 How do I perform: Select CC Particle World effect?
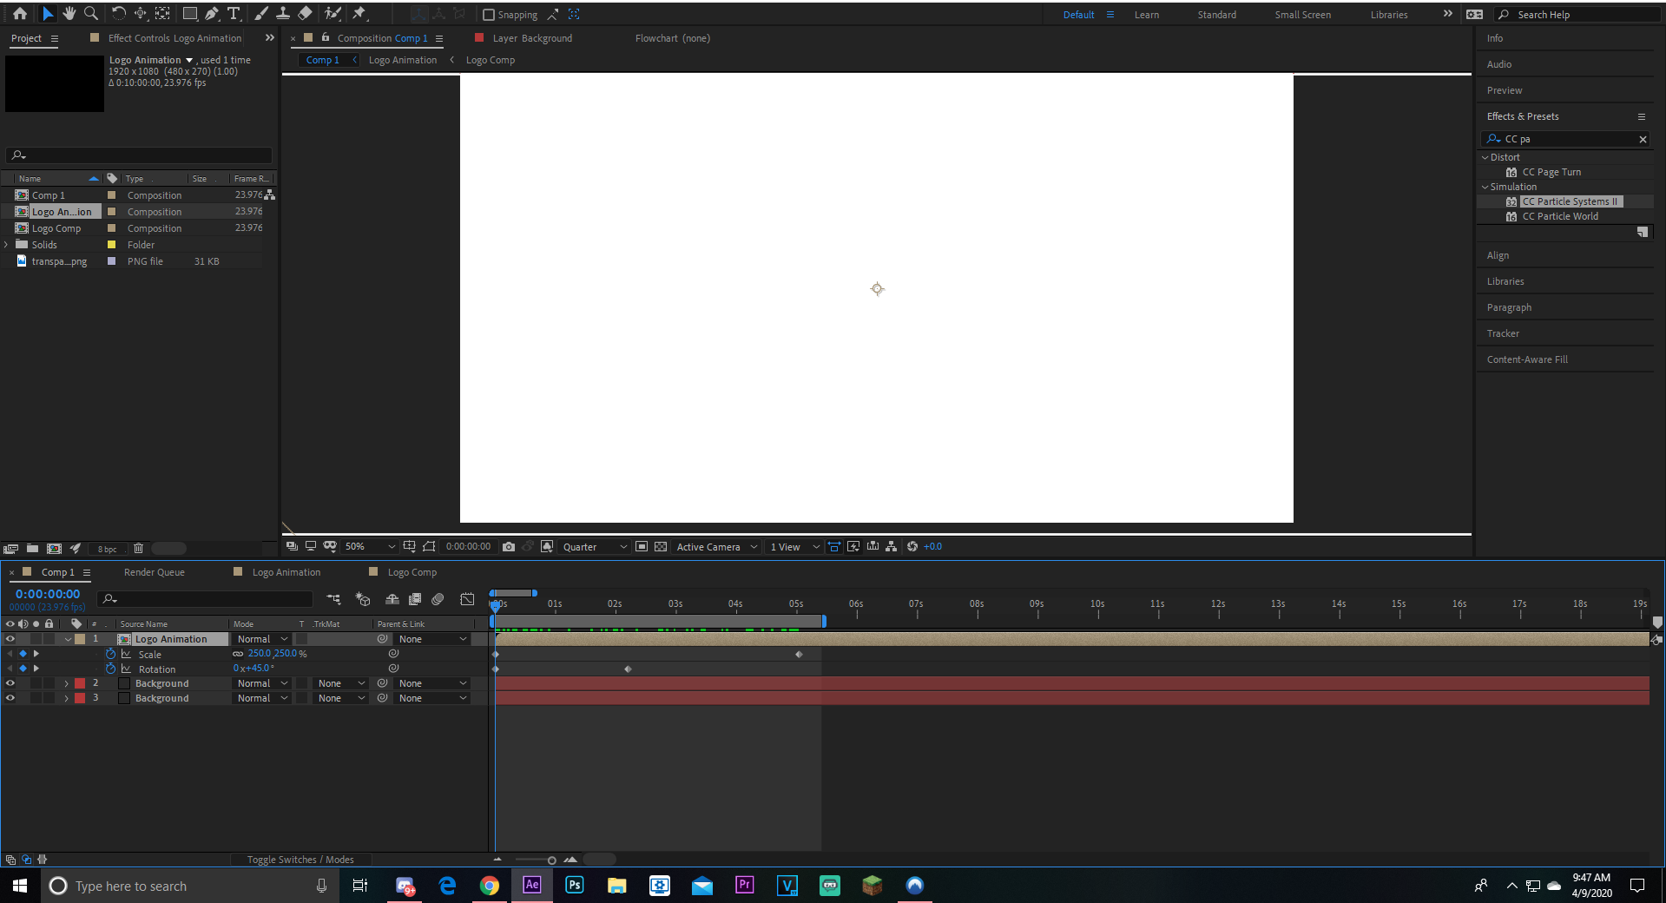click(x=1558, y=216)
